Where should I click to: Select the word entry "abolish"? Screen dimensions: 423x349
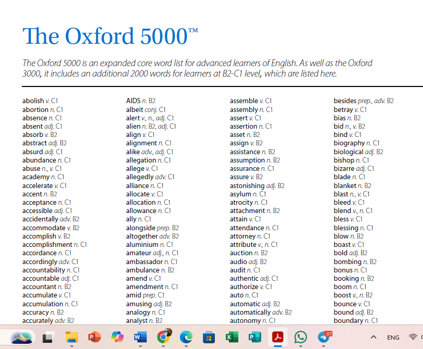(x=33, y=101)
